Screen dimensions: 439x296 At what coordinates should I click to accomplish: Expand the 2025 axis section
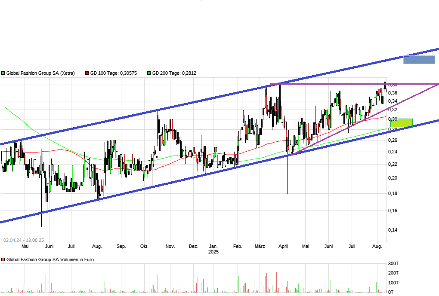[x=213, y=252]
